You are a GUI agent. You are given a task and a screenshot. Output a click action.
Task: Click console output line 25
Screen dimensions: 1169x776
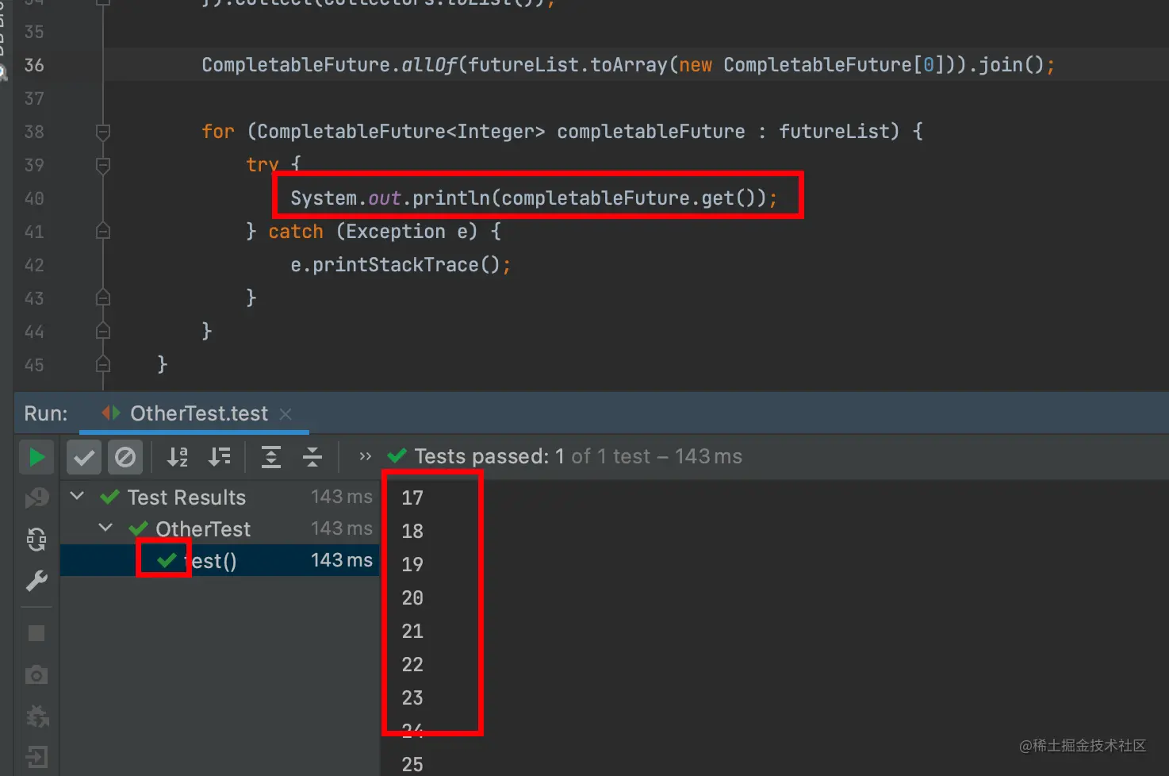(x=412, y=764)
